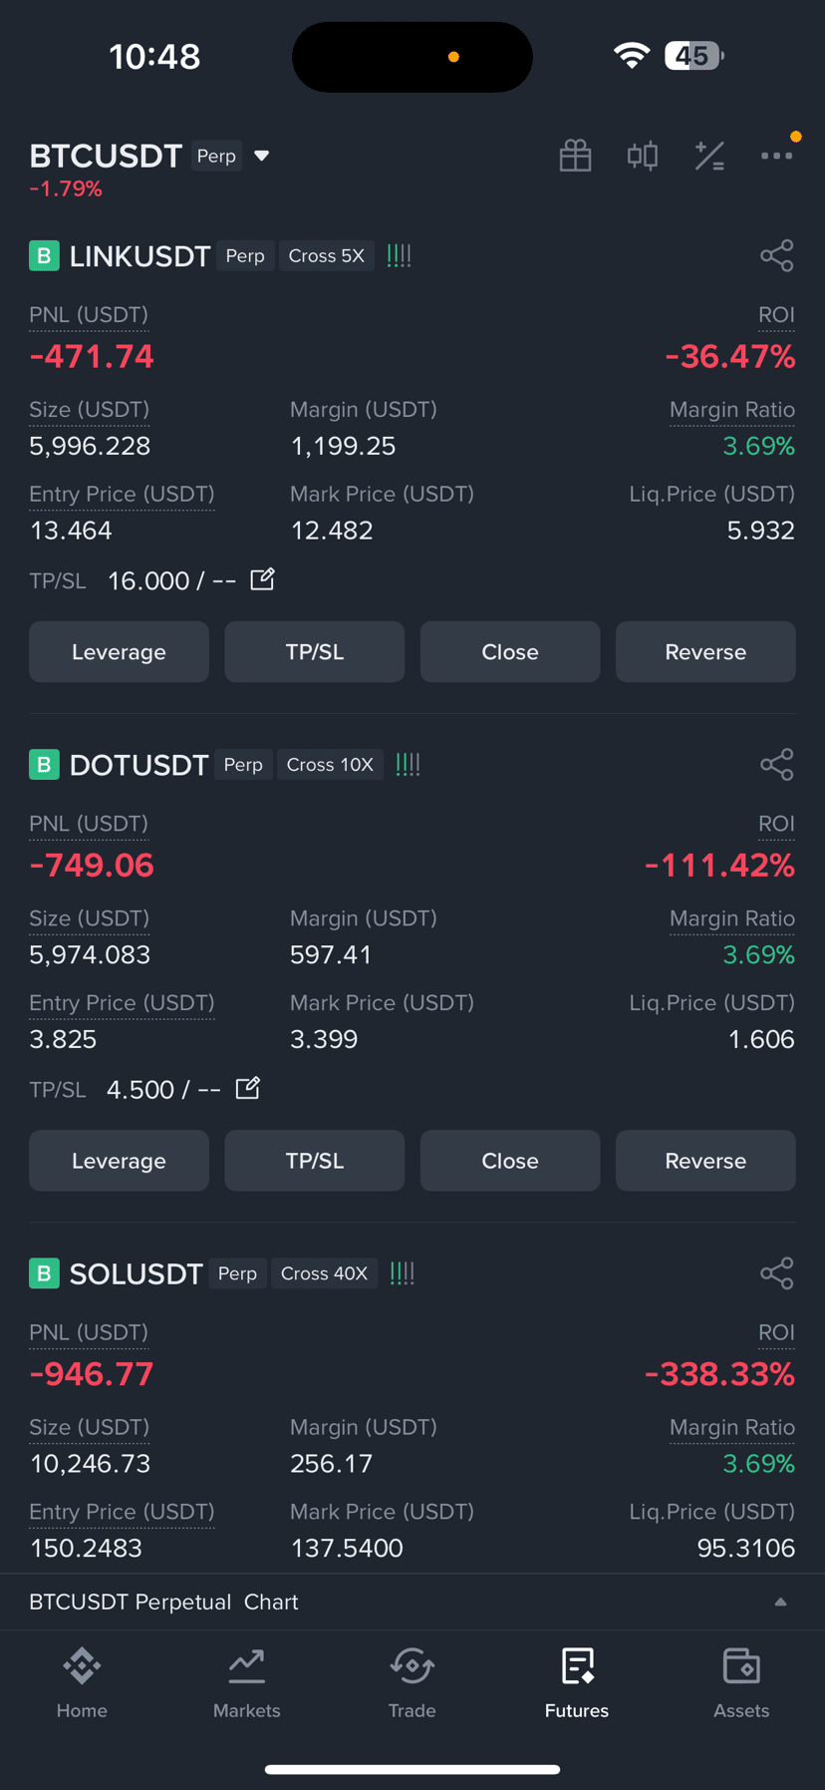
Task: Share the SOLUSDT position
Action: tap(777, 1273)
